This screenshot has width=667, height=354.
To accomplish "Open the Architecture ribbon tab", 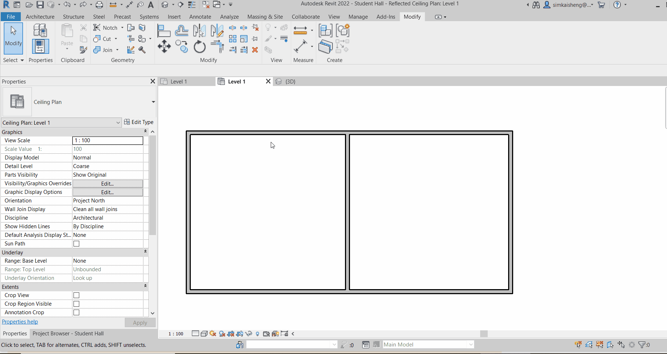I will 40,17.
